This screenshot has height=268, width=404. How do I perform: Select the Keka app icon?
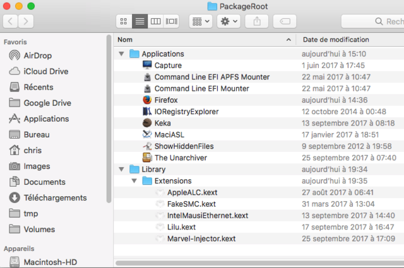pyautogui.click(x=147, y=123)
